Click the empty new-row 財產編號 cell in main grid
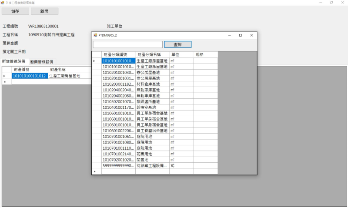 pos(30,82)
